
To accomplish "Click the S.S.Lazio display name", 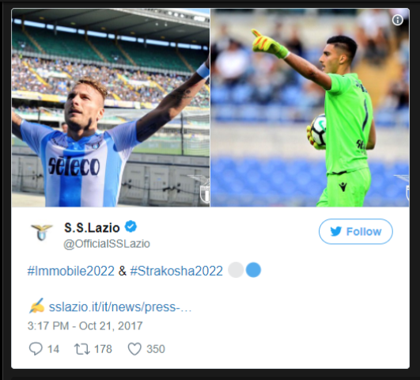I will [x=92, y=228].
